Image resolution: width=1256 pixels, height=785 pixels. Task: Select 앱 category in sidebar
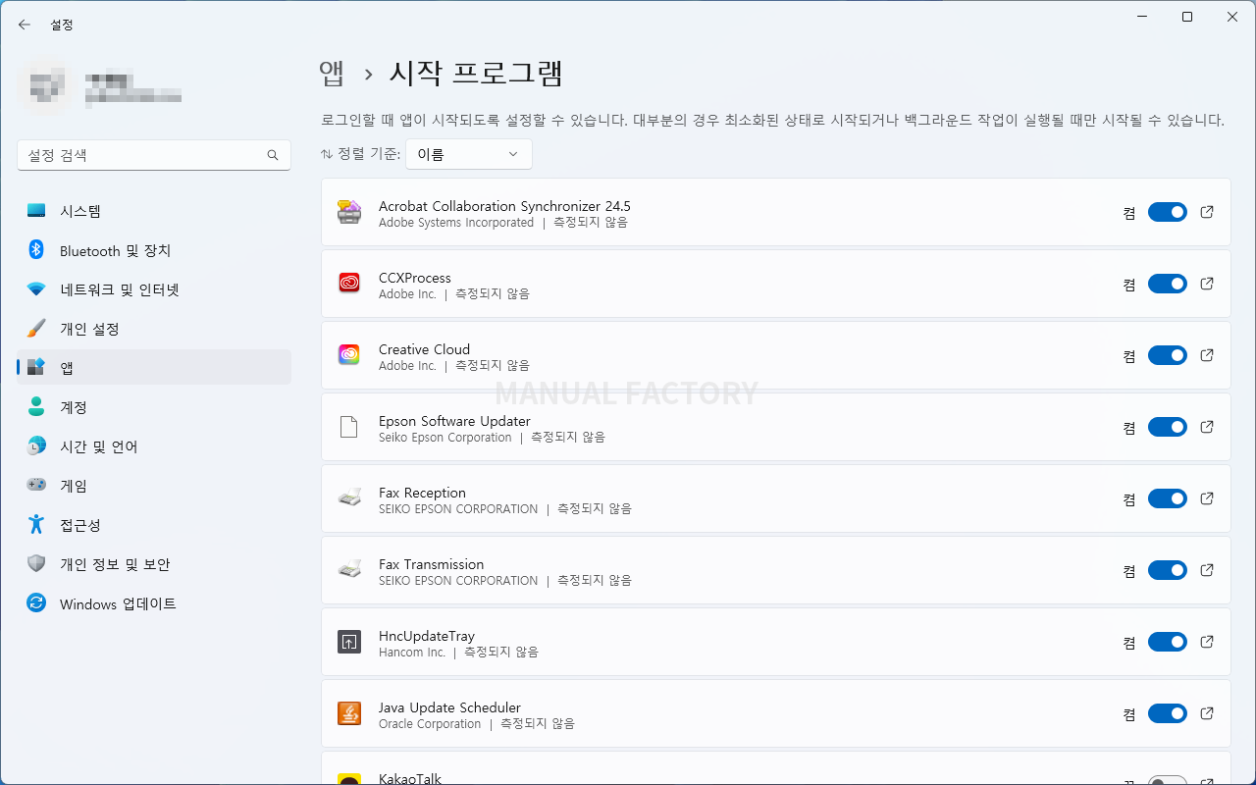pyautogui.click(x=154, y=367)
